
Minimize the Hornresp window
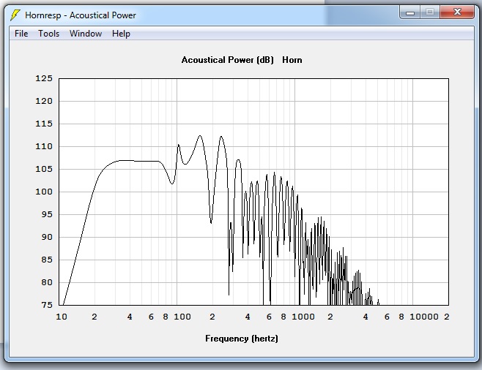409,12
